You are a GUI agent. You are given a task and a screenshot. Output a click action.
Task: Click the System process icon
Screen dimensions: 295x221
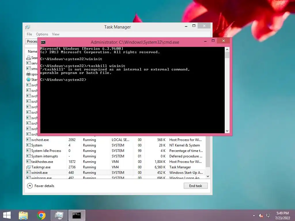click(x=29, y=145)
